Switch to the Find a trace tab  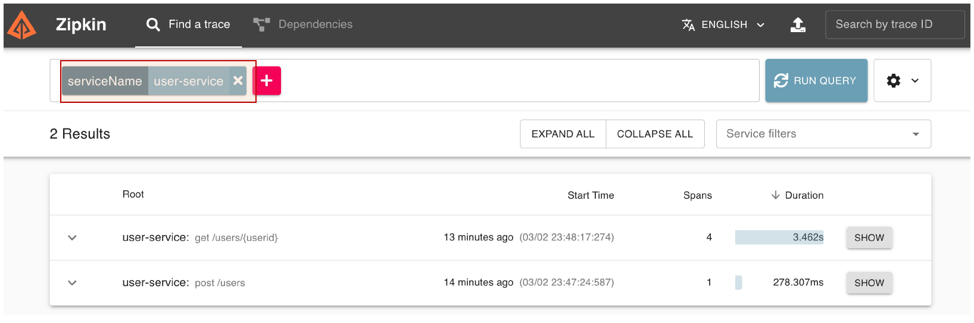[188, 25]
